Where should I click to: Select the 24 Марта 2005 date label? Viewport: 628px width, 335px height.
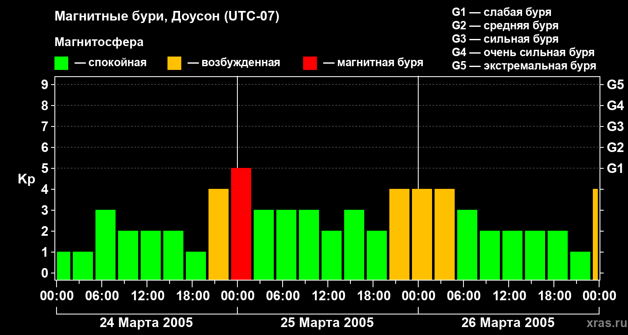tap(146, 322)
